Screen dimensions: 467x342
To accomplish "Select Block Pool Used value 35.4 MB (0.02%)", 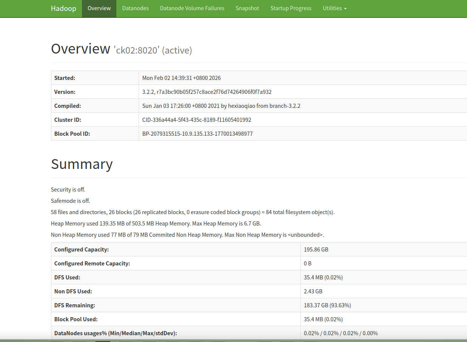I will (x=323, y=319).
